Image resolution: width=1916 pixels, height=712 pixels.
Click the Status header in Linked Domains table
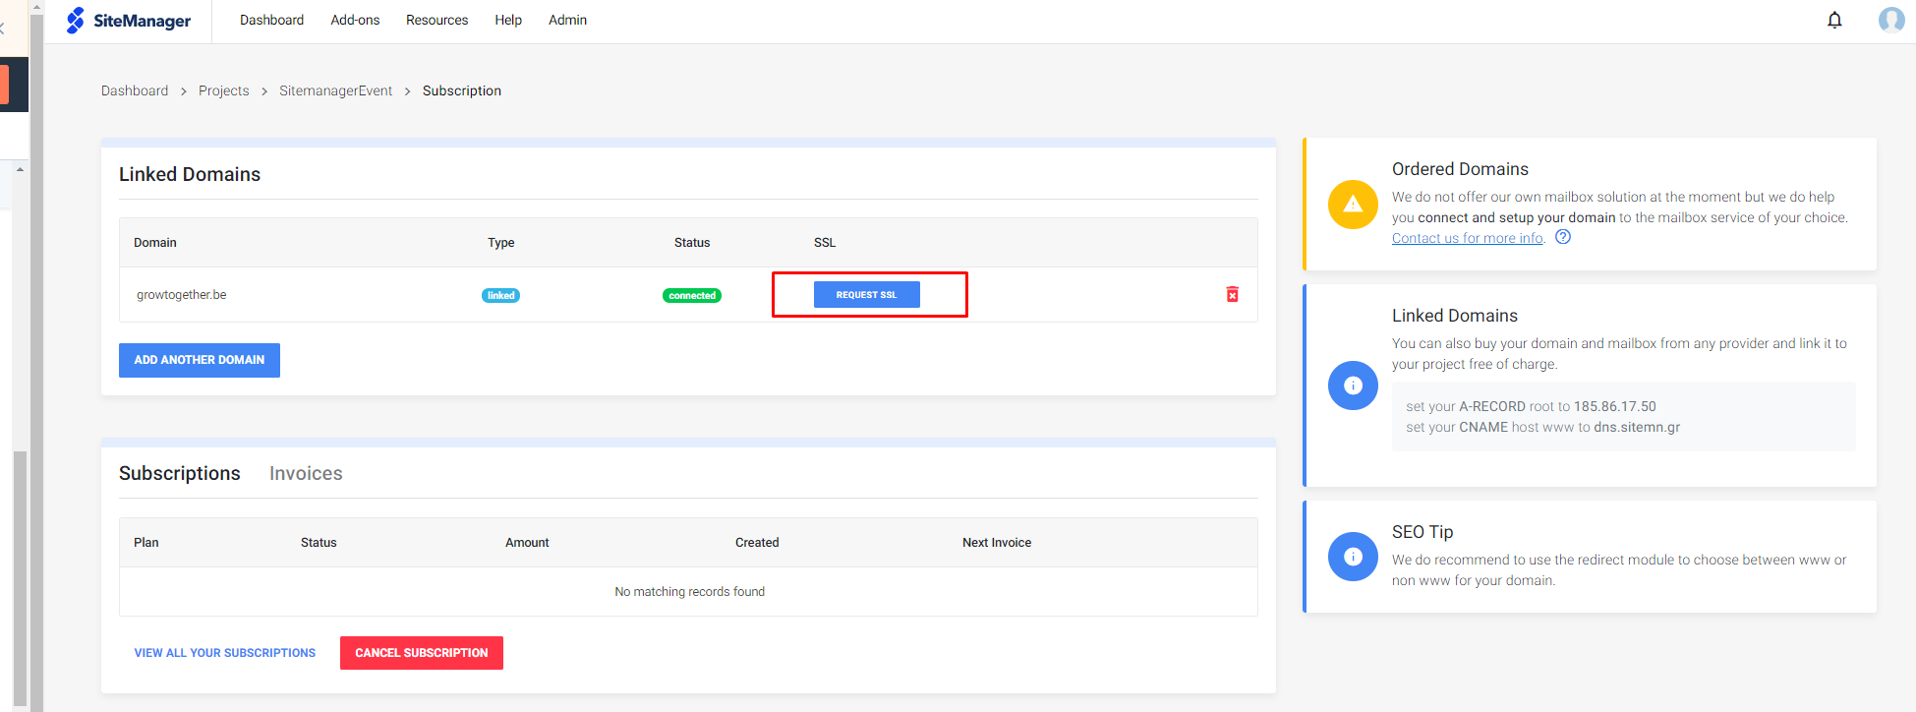(692, 242)
